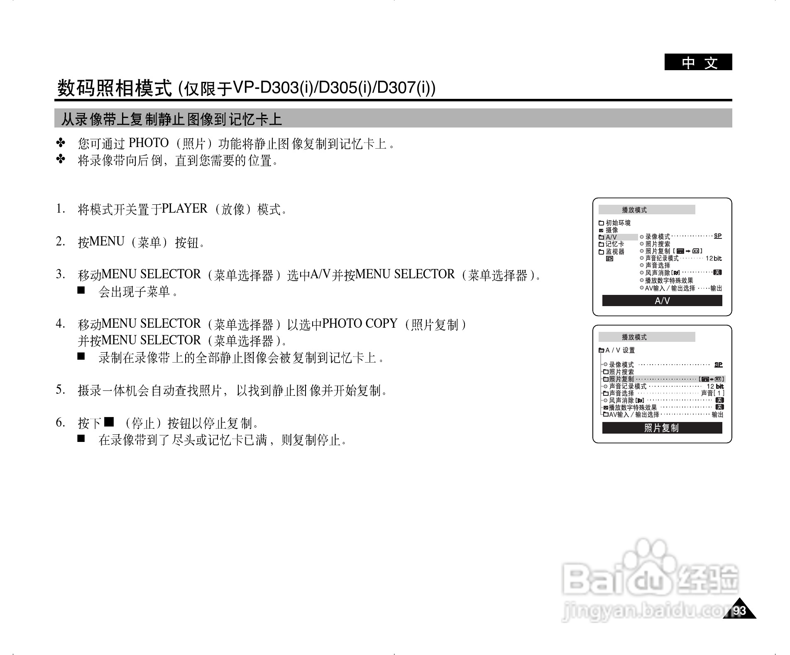
Task: Click 输出 value in A/V category screen
Action: point(716,288)
